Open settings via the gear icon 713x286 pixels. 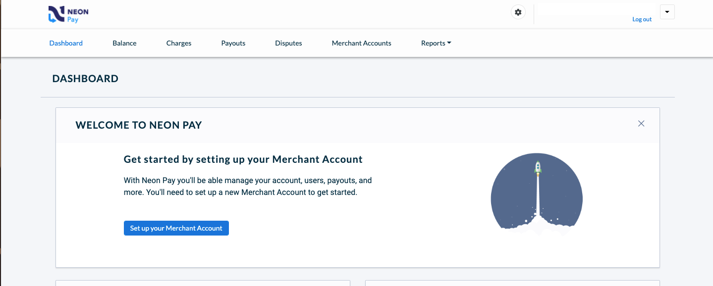(x=518, y=12)
